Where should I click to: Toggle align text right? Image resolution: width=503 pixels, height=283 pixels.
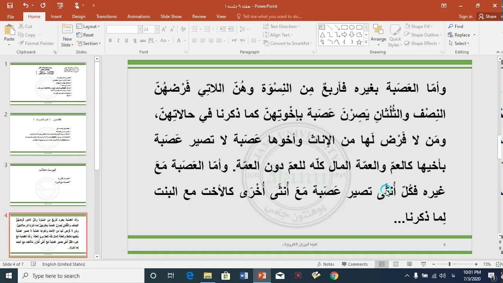pos(211,40)
